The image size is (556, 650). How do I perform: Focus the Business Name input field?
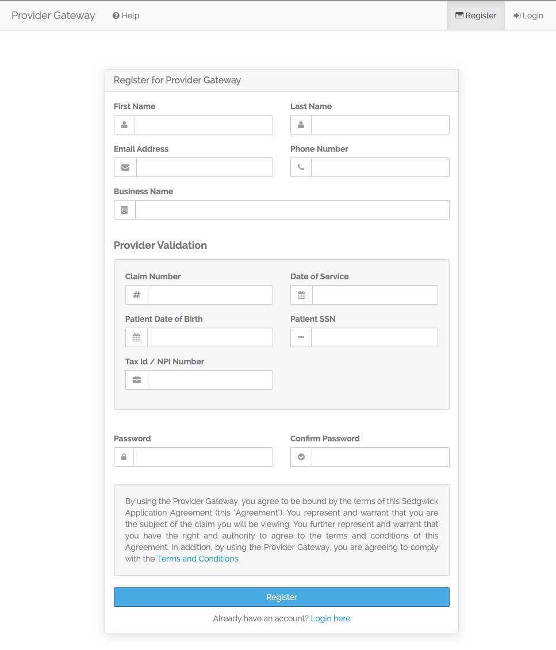coord(292,210)
